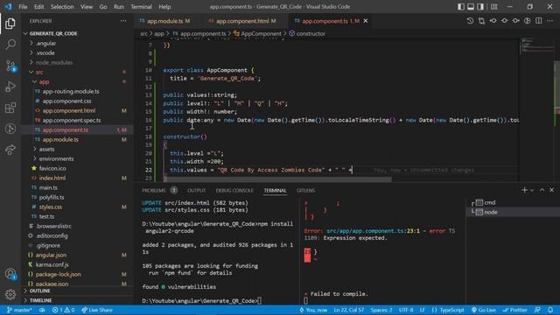Switch to the DEBUG CONSOLE panel tab

(x=234, y=191)
